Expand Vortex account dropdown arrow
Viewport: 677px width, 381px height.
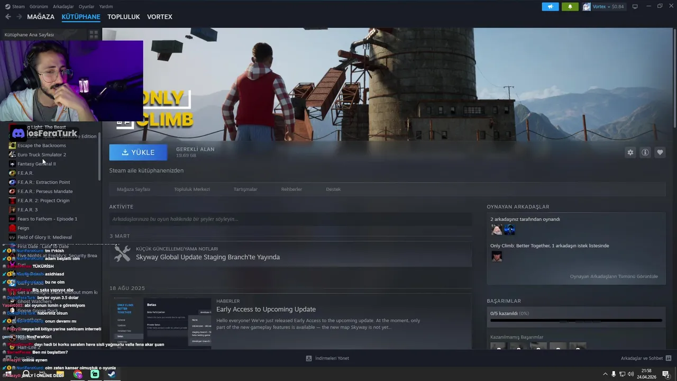click(x=609, y=7)
